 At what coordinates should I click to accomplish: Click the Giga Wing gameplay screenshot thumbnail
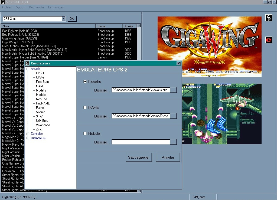[x=222, y=114]
